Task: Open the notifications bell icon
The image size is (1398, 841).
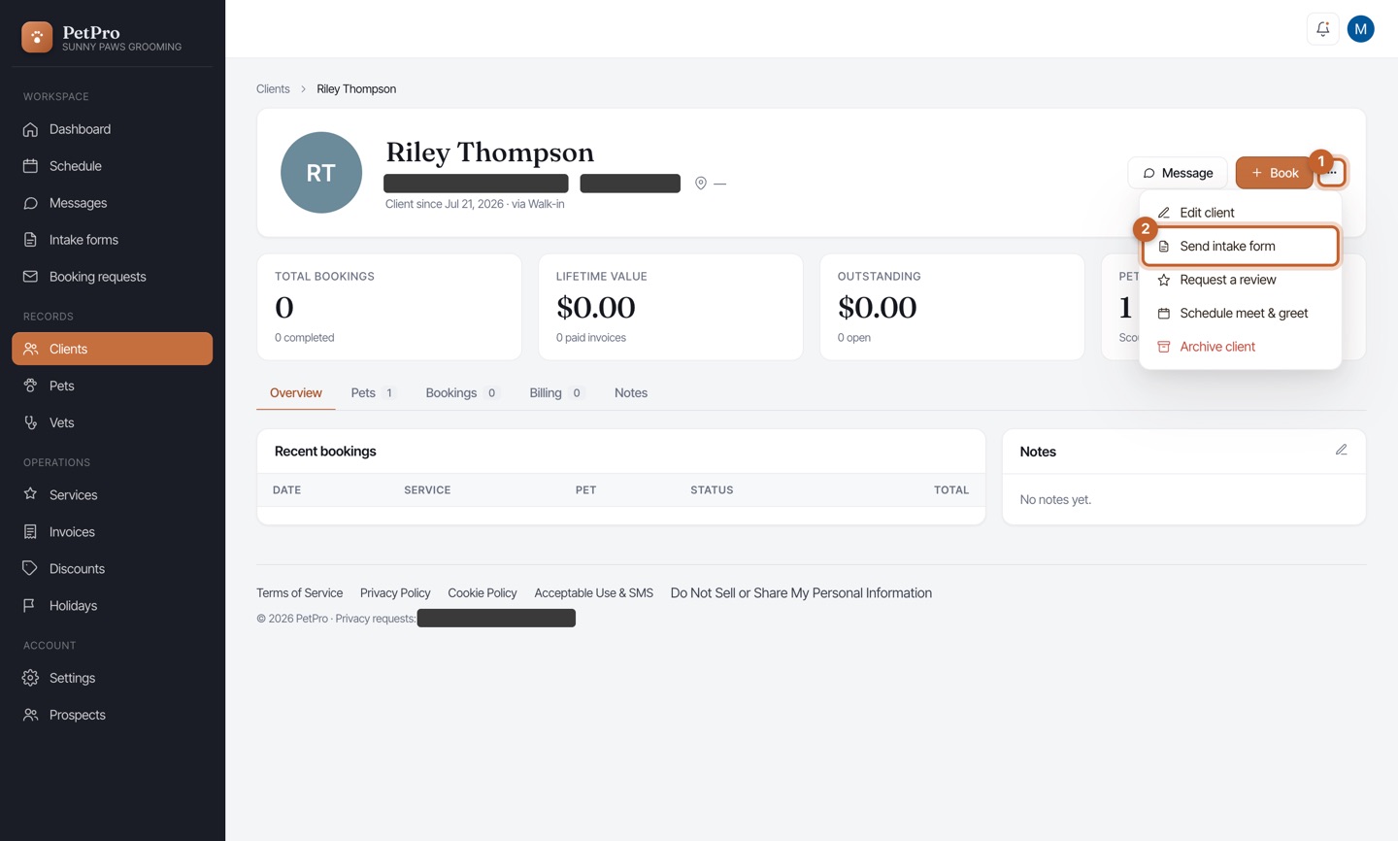Action: click(1322, 29)
